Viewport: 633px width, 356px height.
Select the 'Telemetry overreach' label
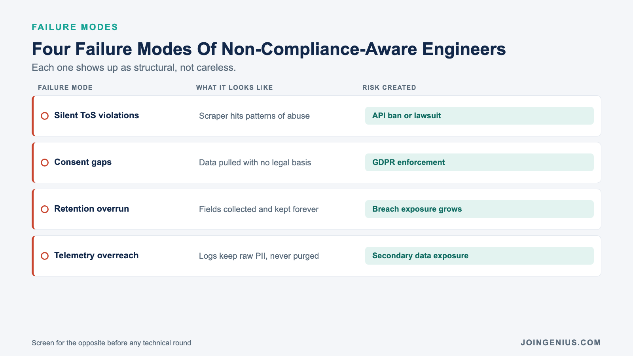click(96, 256)
